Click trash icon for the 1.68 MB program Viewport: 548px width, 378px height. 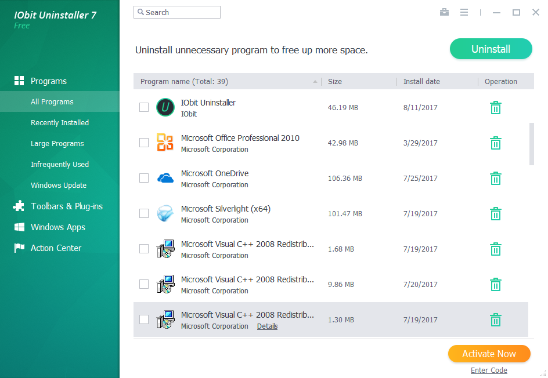click(x=496, y=249)
